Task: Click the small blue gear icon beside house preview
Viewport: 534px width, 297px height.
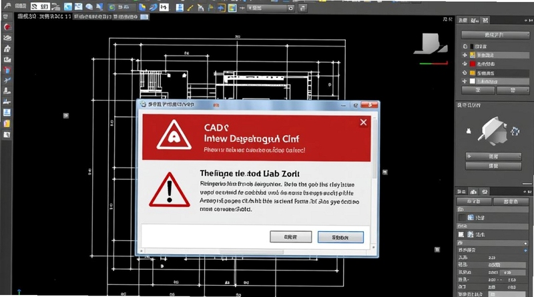Action: (x=515, y=131)
